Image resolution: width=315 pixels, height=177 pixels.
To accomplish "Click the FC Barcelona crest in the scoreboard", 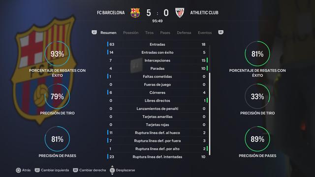I will coord(135,13).
